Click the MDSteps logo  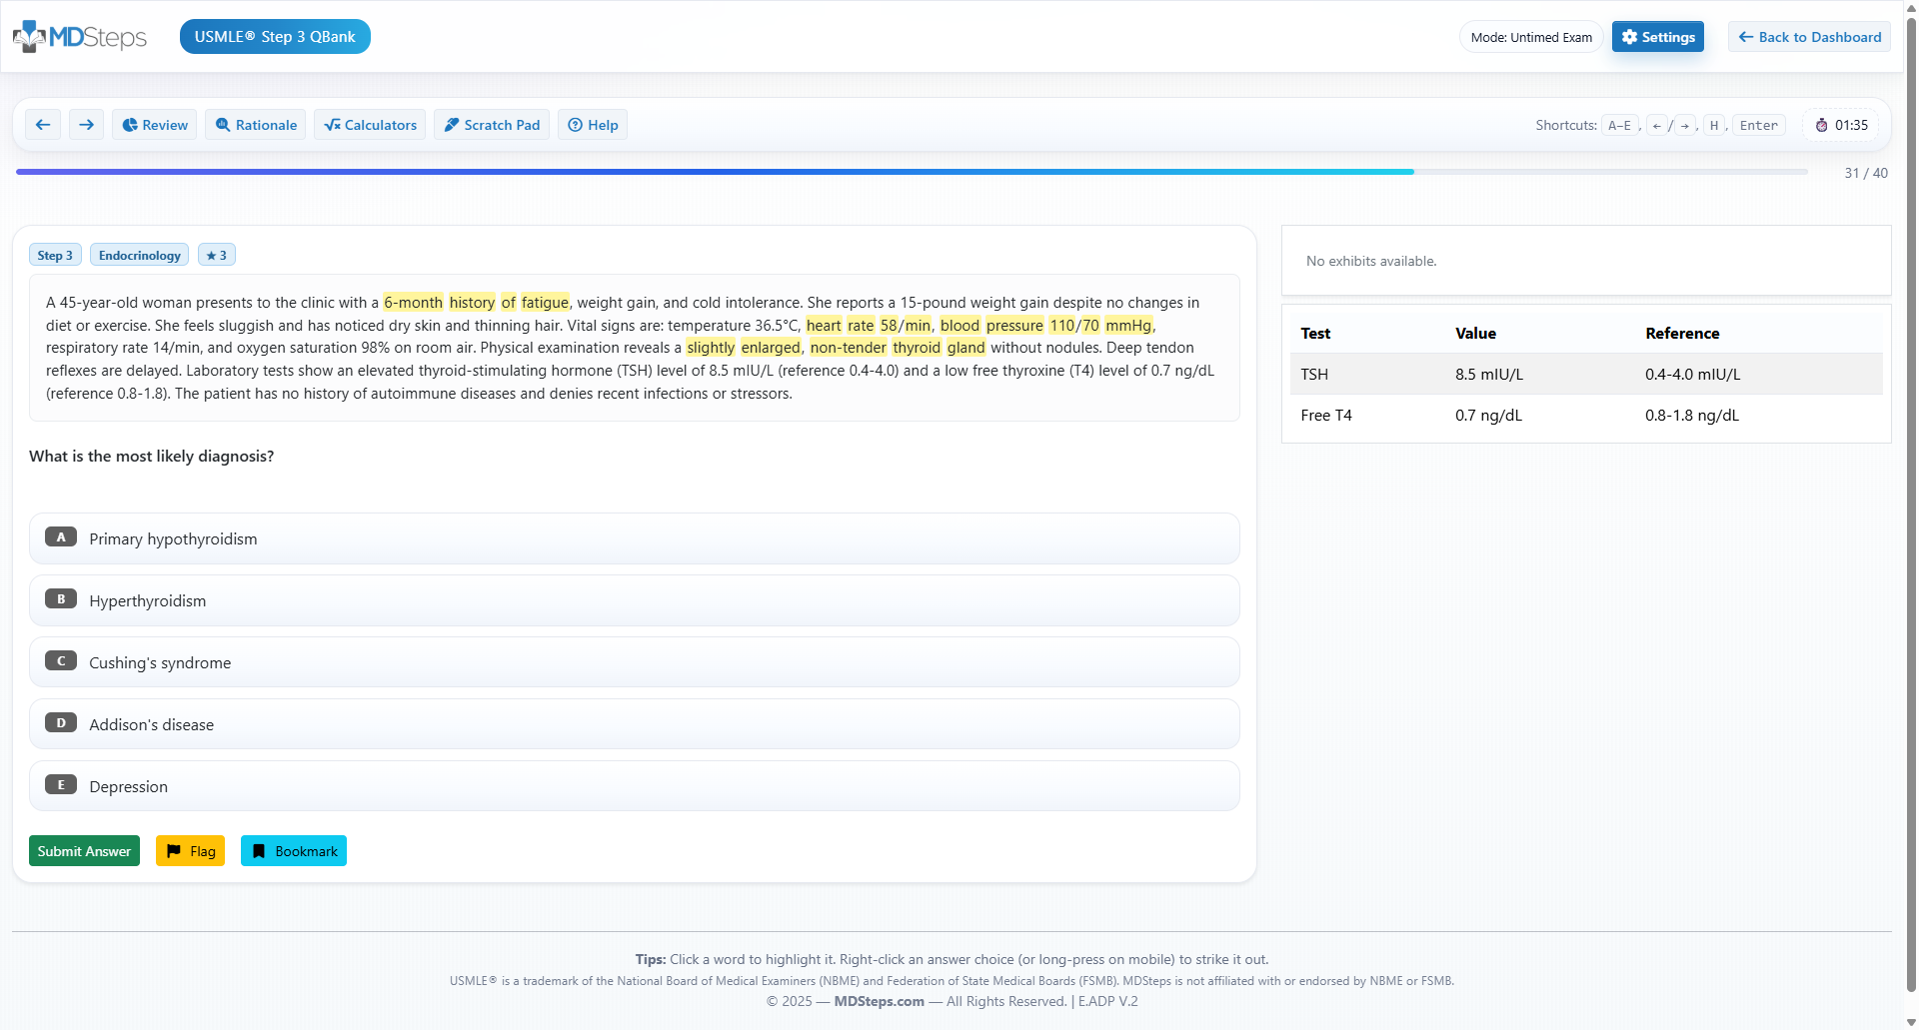(80, 37)
